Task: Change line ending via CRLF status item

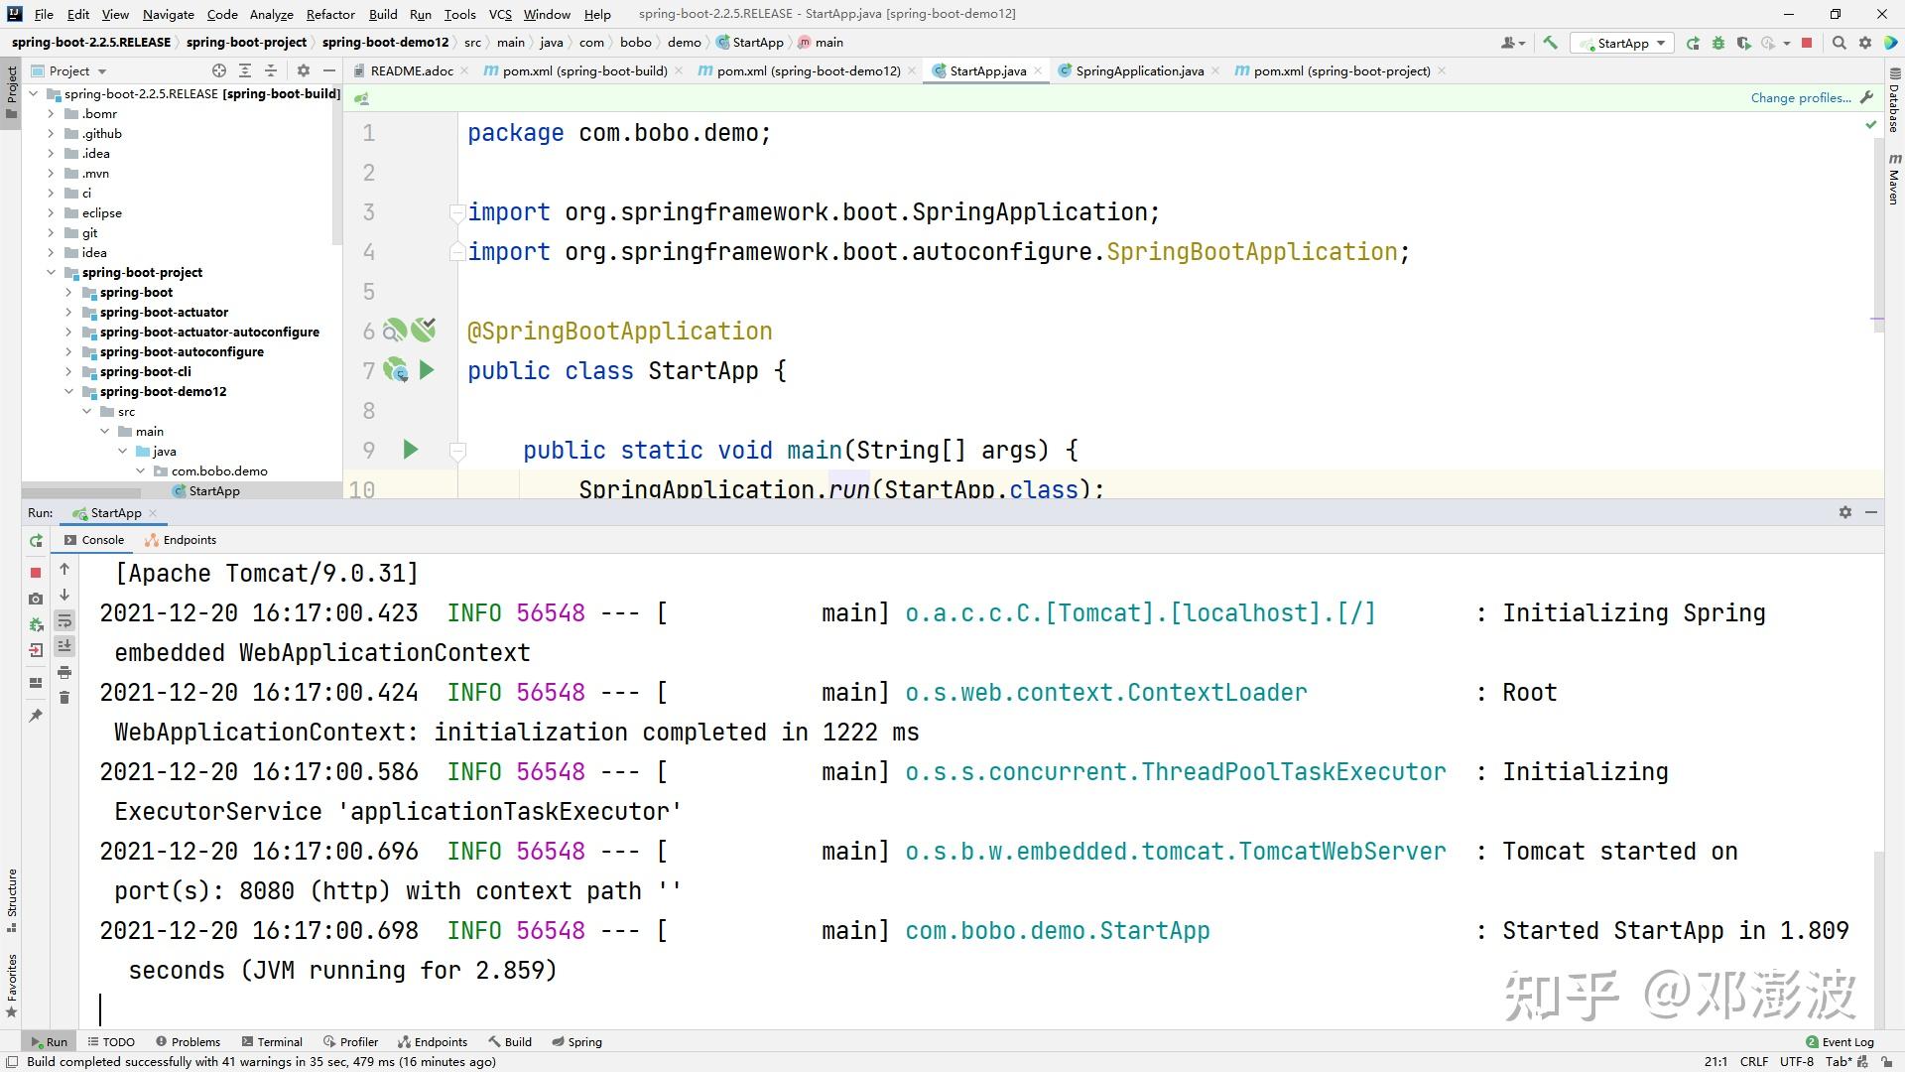Action: [1753, 1061]
